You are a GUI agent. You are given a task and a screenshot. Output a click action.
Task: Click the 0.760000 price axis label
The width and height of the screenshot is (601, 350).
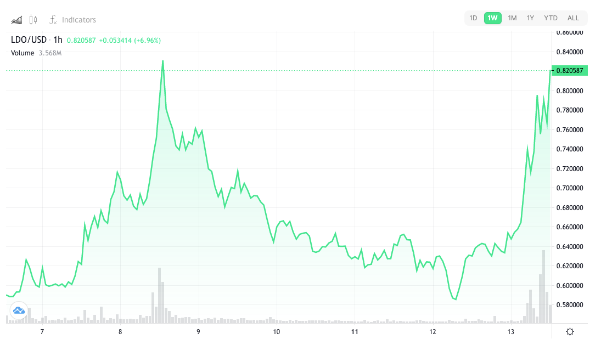(x=570, y=130)
